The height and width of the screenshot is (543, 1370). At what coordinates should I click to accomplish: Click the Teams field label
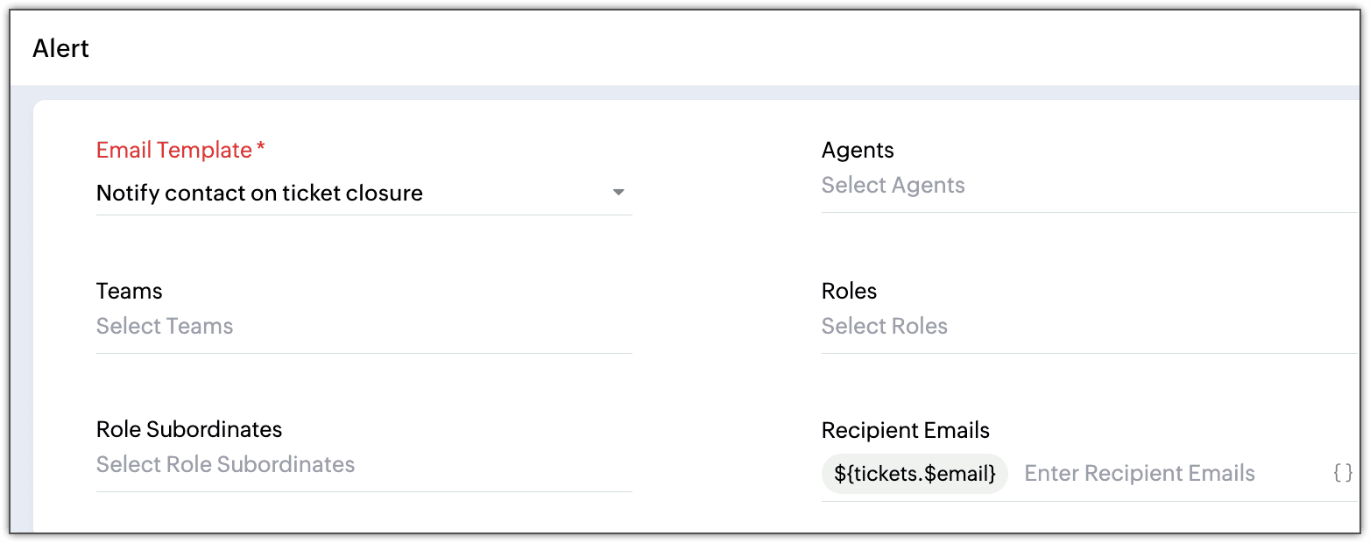click(130, 291)
